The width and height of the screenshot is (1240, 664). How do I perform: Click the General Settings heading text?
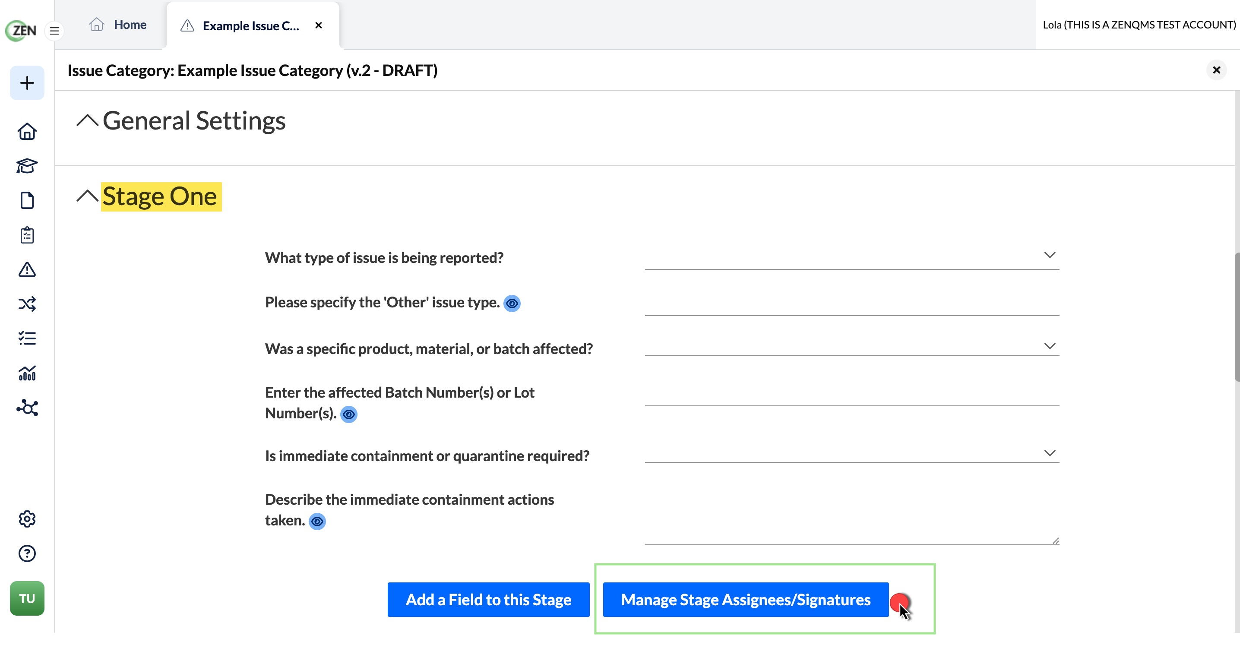pyautogui.click(x=194, y=120)
